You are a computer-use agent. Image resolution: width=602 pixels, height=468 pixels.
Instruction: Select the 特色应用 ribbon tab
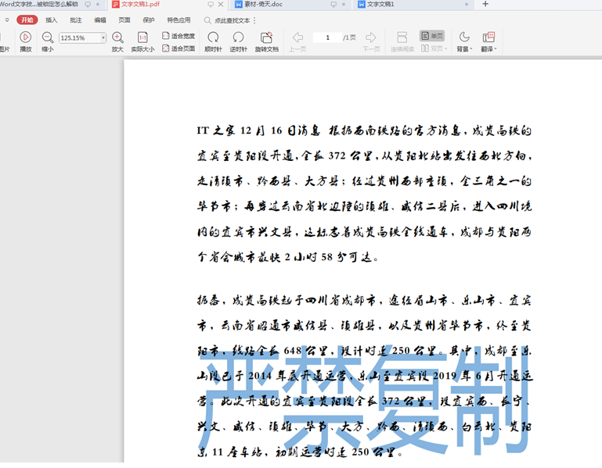(x=178, y=20)
